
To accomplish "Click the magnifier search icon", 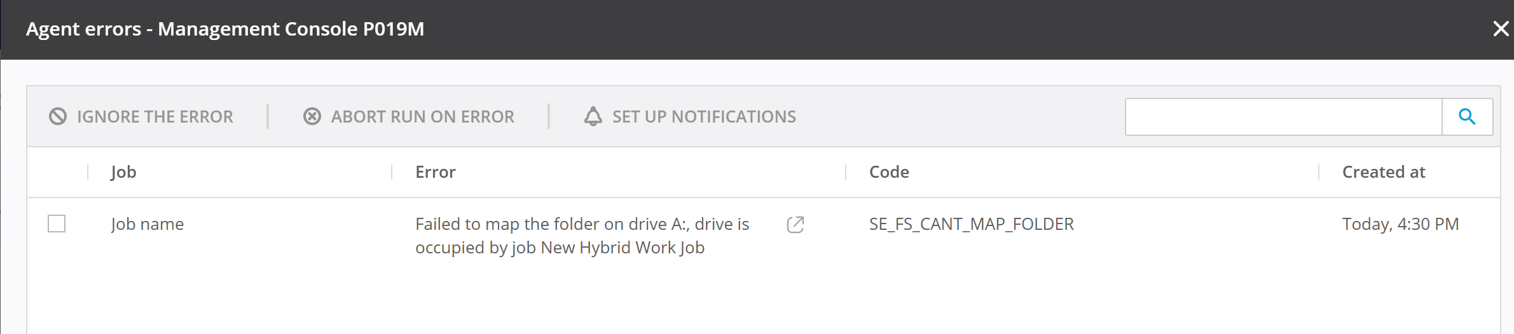I will tap(1467, 116).
